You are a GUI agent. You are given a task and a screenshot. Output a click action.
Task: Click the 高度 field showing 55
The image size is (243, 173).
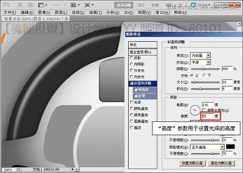point(208,116)
